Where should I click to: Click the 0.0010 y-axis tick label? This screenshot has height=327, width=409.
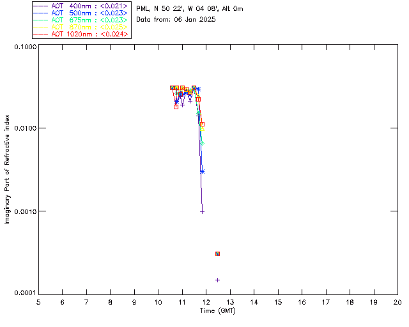(25, 211)
